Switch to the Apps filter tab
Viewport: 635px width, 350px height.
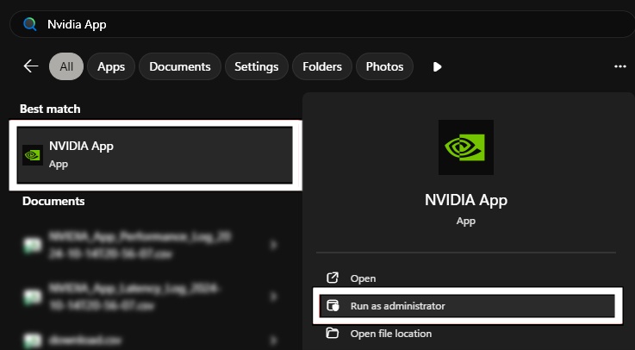tap(111, 66)
